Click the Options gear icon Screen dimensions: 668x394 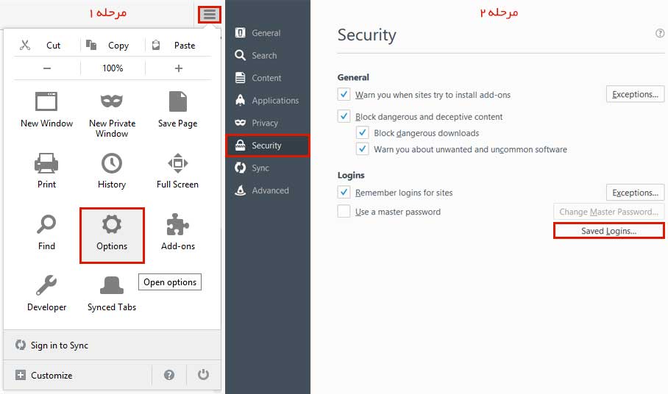(112, 224)
